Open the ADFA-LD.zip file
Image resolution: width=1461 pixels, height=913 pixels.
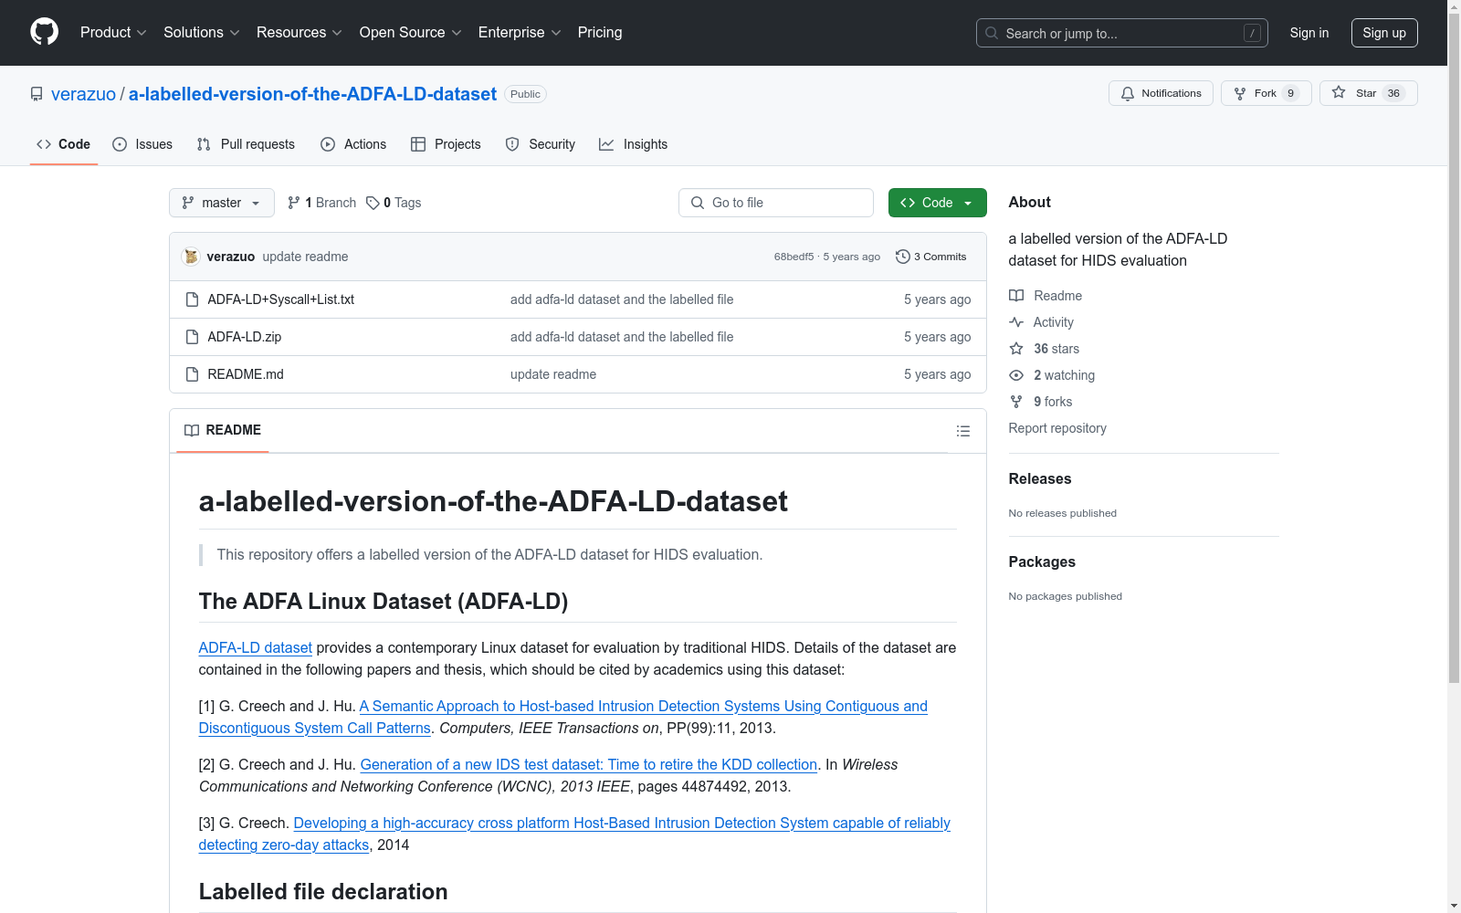pyautogui.click(x=244, y=337)
